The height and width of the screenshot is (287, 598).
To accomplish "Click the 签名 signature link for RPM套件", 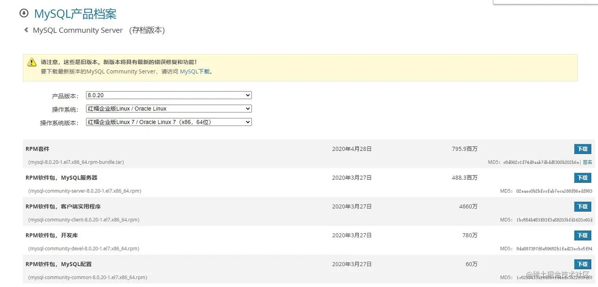I will tap(587, 162).
